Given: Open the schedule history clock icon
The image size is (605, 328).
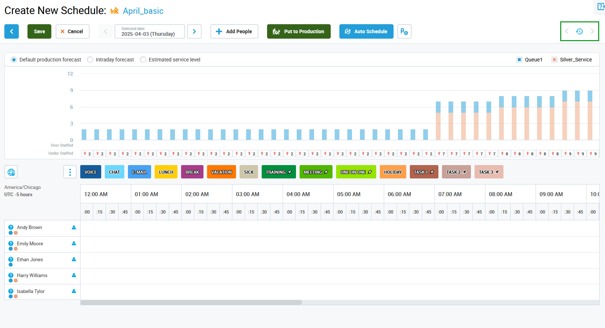Looking at the screenshot, I should coord(579,31).
